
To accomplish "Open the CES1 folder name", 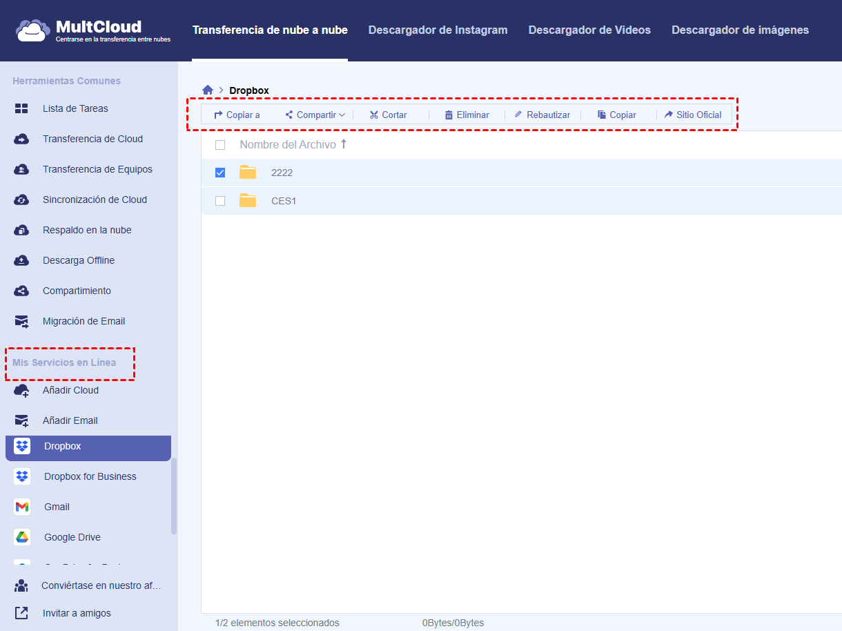I will point(284,201).
